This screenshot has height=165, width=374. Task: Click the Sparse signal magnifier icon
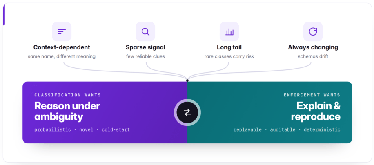click(x=145, y=31)
